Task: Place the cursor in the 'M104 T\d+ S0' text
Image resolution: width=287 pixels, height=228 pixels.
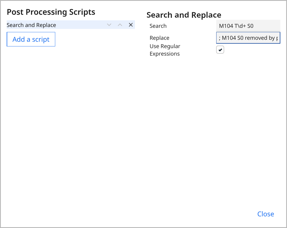Action: 236,26
